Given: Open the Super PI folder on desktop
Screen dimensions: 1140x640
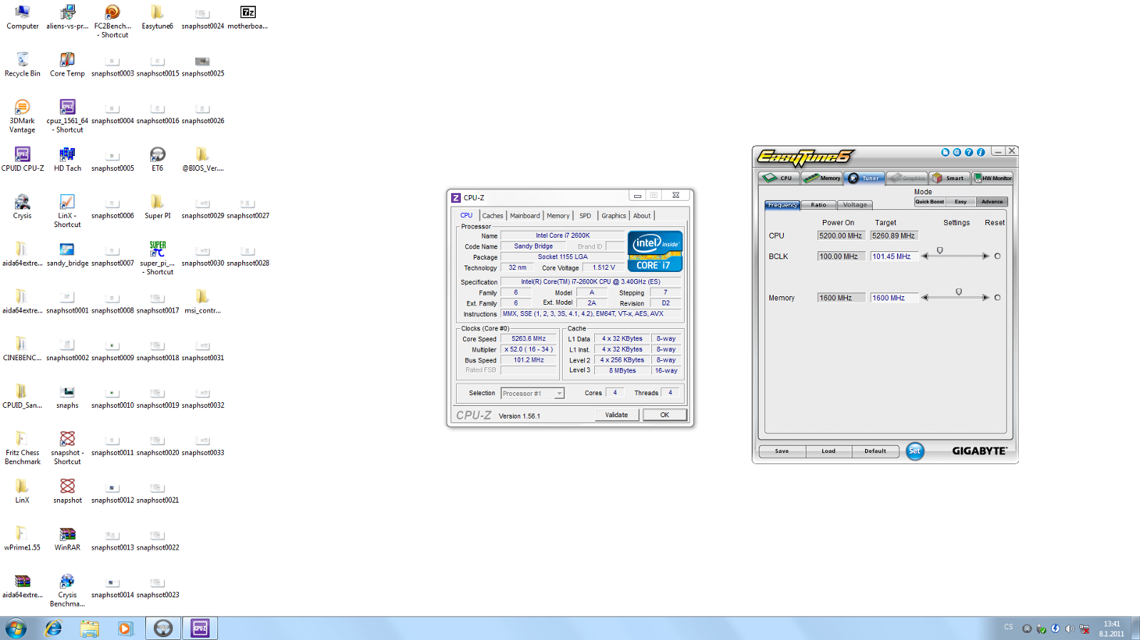Looking at the screenshot, I should [157, 207].
